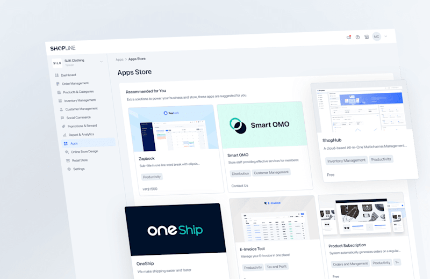This screenshot has height=279, width=430.
Task: Click the Order Management icon
Action: point(58,84)
